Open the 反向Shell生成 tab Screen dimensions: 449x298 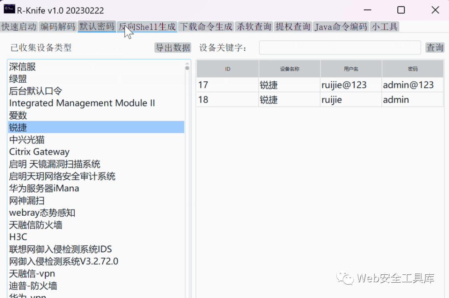pyautogui.click(x=147, y=27)
